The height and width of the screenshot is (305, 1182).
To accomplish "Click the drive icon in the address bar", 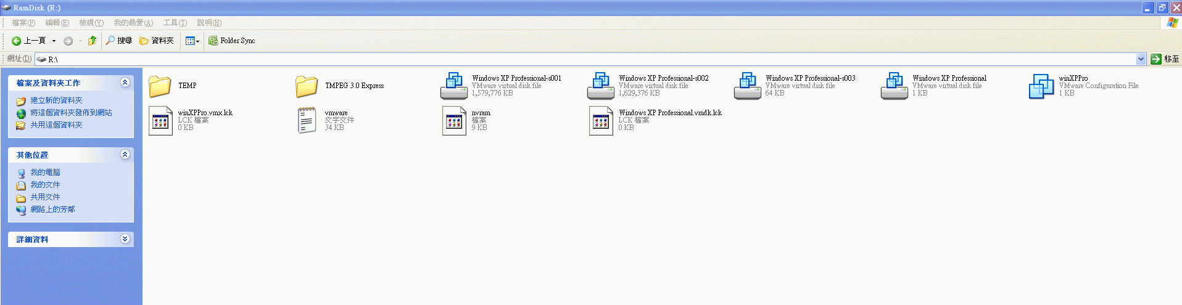I will pos(41,59).
